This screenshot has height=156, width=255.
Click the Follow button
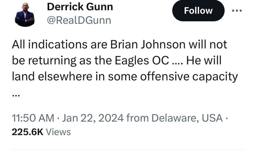[198, 11]
